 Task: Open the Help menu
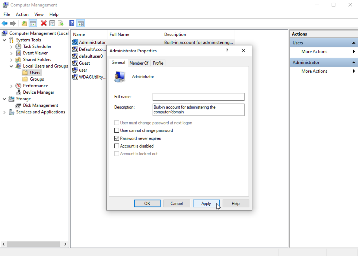pos(54,14)
